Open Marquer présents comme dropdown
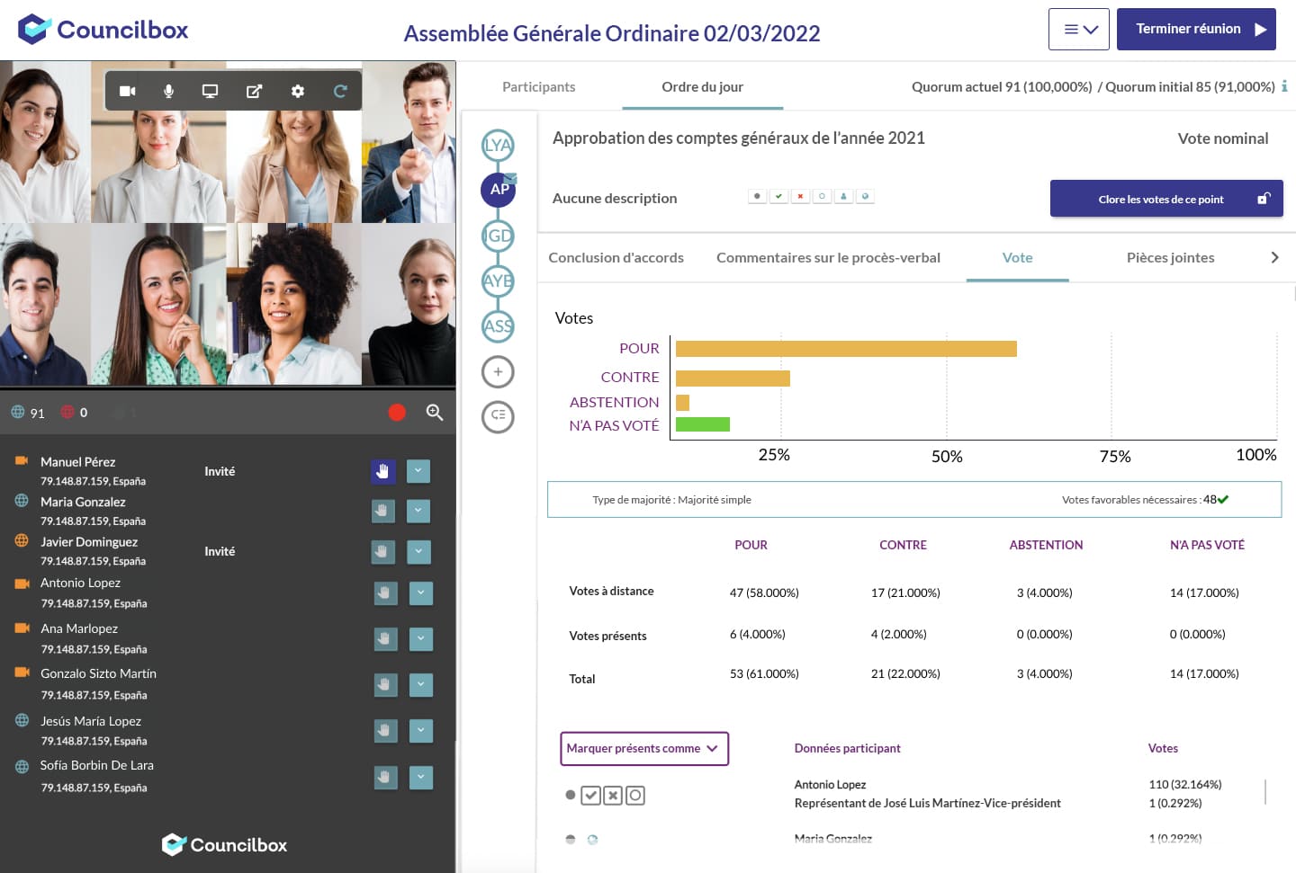The image size is (1296, 873). 643,748
